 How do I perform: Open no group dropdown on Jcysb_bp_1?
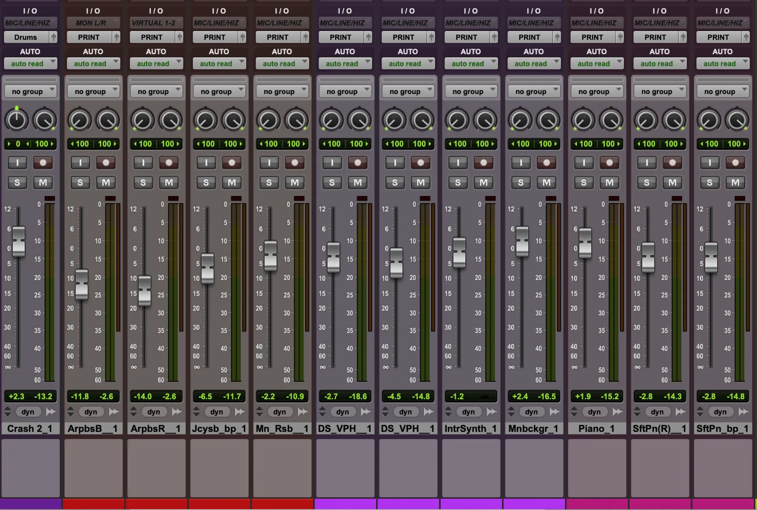219,91
